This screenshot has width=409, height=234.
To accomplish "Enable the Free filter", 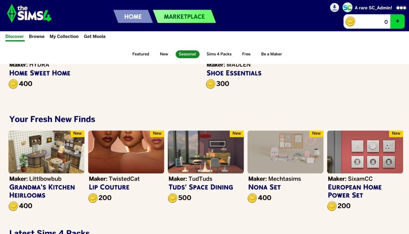I will [x=246, y=54].
